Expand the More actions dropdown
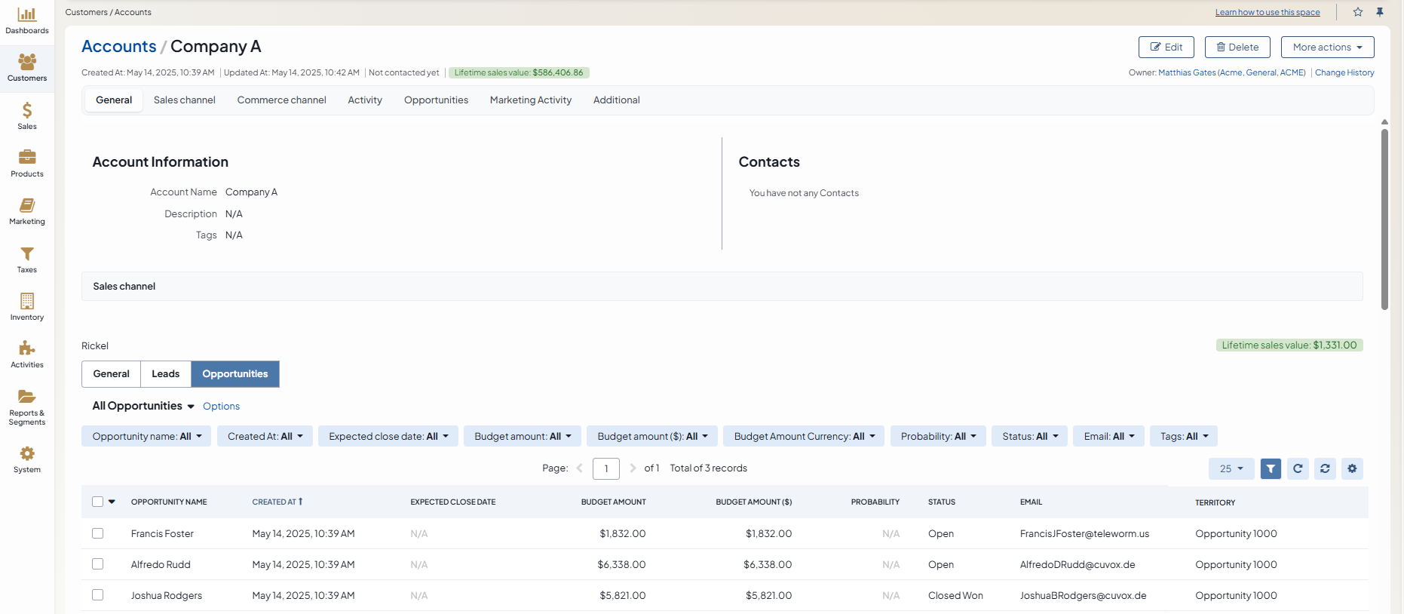Image resolution: width=1404 pixels, height=614 pixels. pyautogui.click(x=1327, y=47)
